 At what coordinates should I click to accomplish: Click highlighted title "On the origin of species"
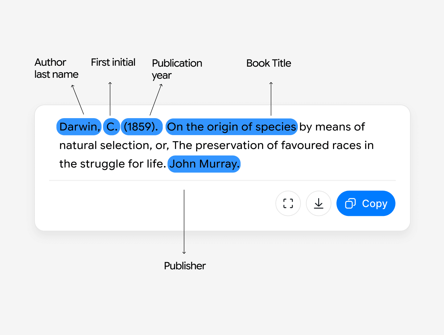(x=231, y=127)
